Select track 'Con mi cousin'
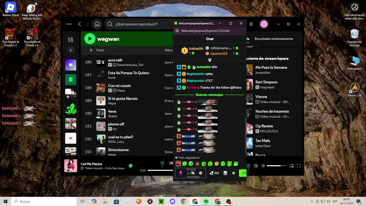366x206 pixels. coord(120,86)
